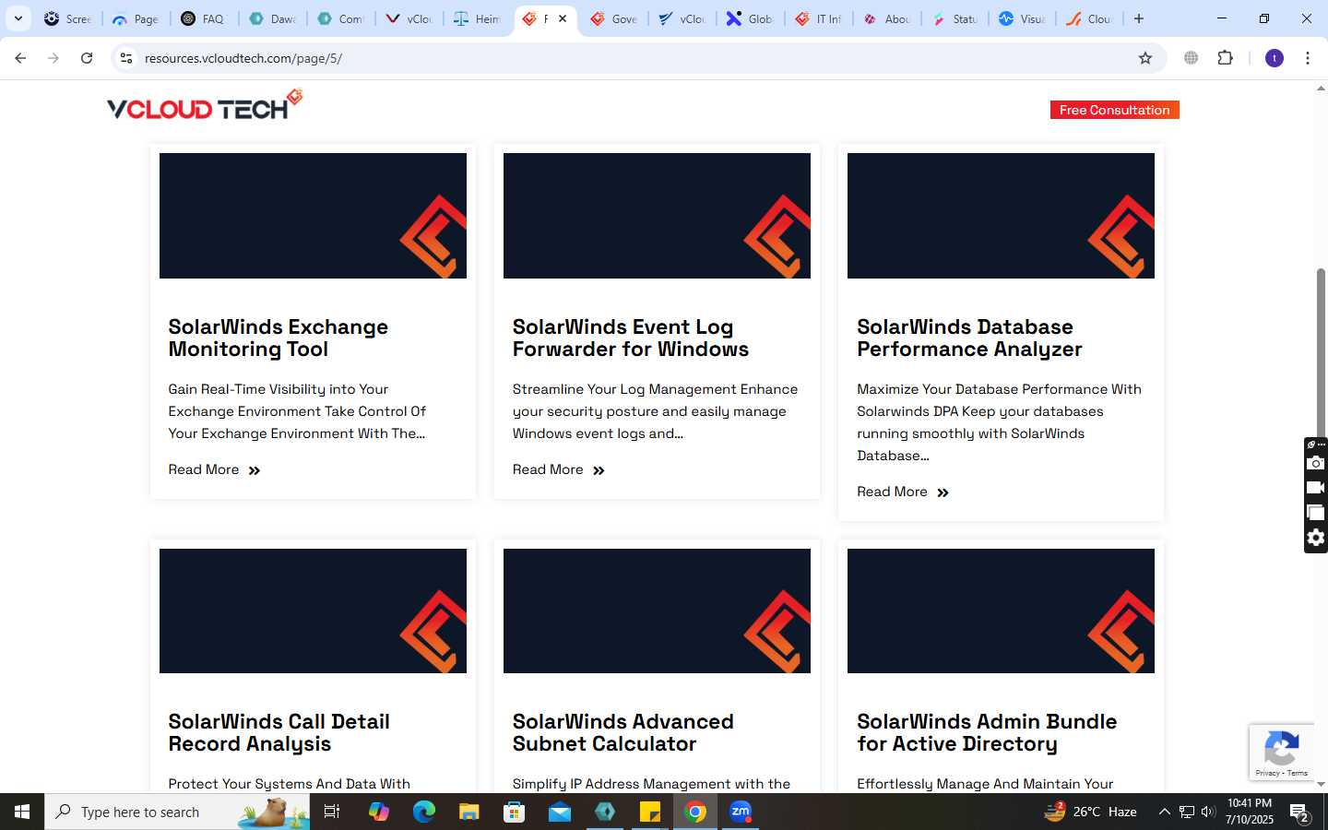Click the reCAPTCHA badge

coord(1282,753)
